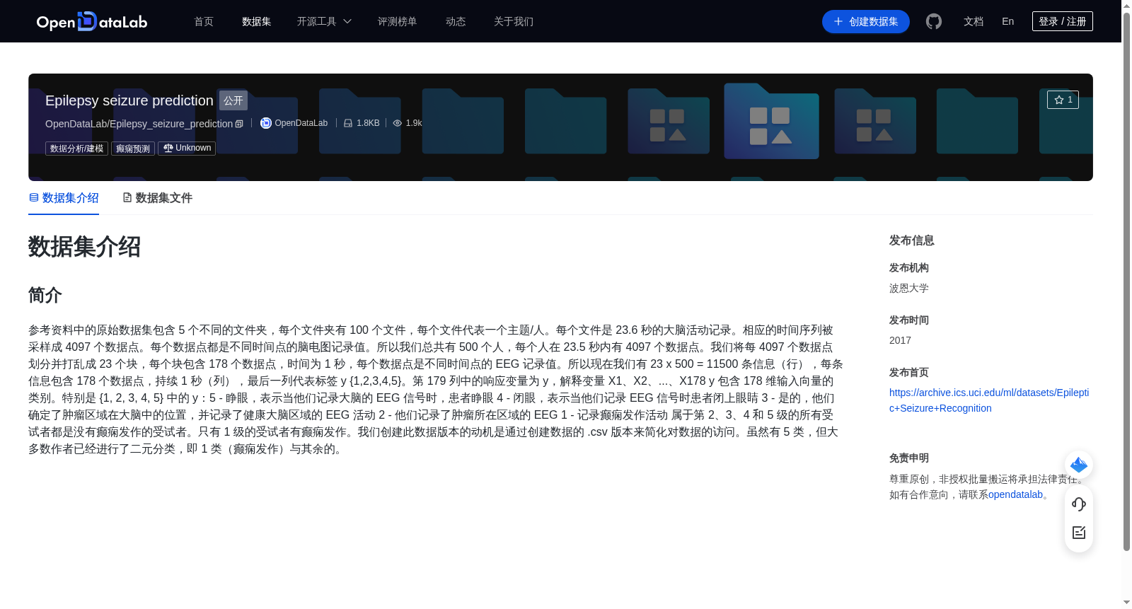Select the 数据分析/建模 tag
1132x609 pixels.
76,149
